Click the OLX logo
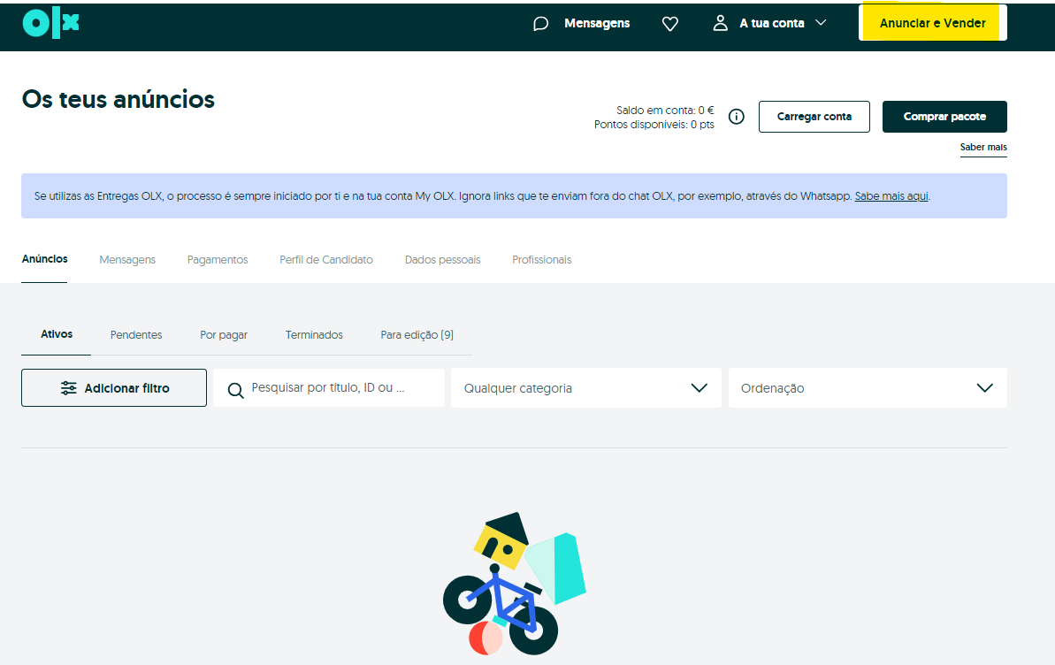The height and width of the screenshot is (665, 1055). [x=50, y=23]
